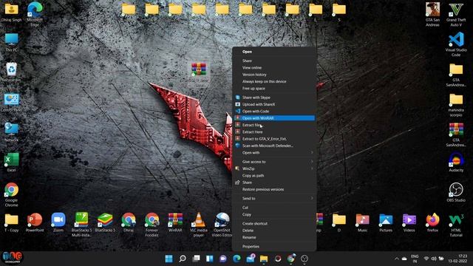Open the Dhiraj Singh user folder icon
Image resolution: width=473 pixels, height=266 pixels.
coord(12,12)
